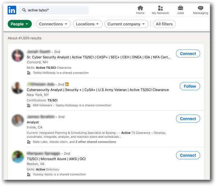The width and height of the screenshot is (216, 186).
Task: Open profile photo of Irvine, CA result
Action: click(18, 121)
